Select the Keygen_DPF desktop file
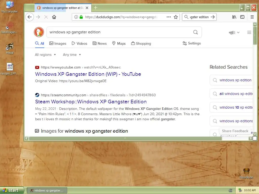259x194 pixels. tap(10, 69)
